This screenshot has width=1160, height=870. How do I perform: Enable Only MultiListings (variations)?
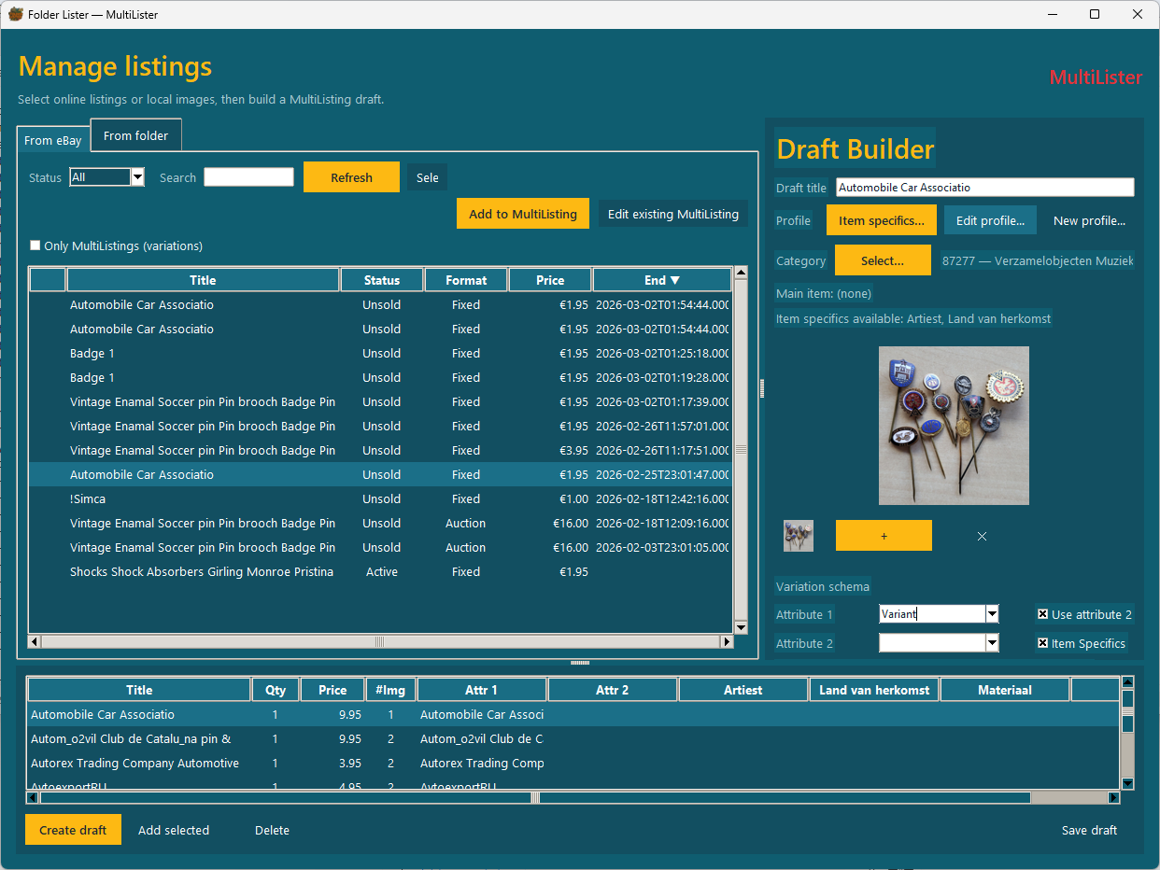[35, 245]
